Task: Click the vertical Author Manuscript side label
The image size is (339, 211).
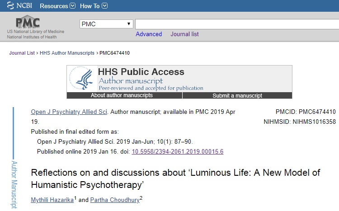Action: pos(14,183)
